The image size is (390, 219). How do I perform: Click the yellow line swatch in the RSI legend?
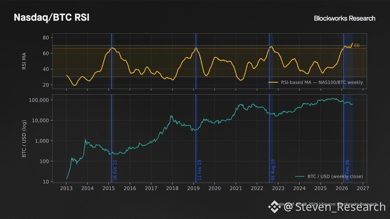click(273, 82)
